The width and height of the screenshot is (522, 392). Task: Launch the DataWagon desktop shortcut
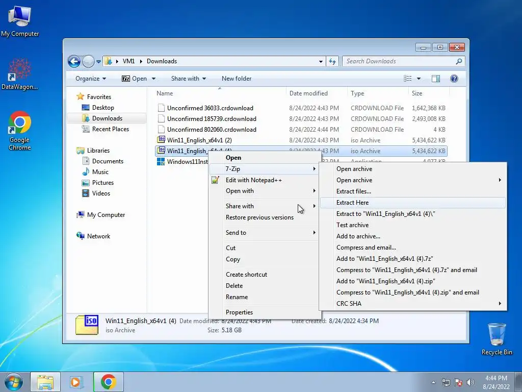point(20,74)
